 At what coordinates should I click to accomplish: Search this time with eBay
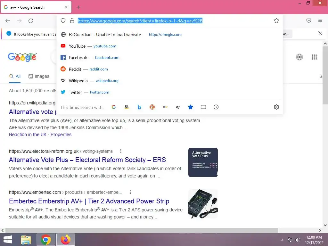point(165,107)
